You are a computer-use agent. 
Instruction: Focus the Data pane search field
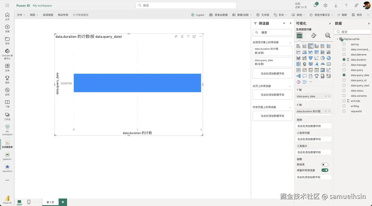pyautogui.click(x=353, y=32)
